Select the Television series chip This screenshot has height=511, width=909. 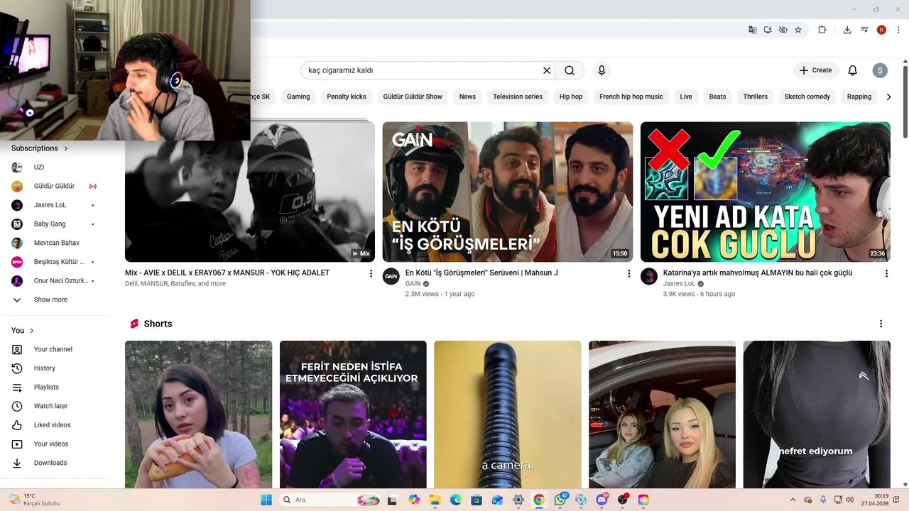click(518, 97)
